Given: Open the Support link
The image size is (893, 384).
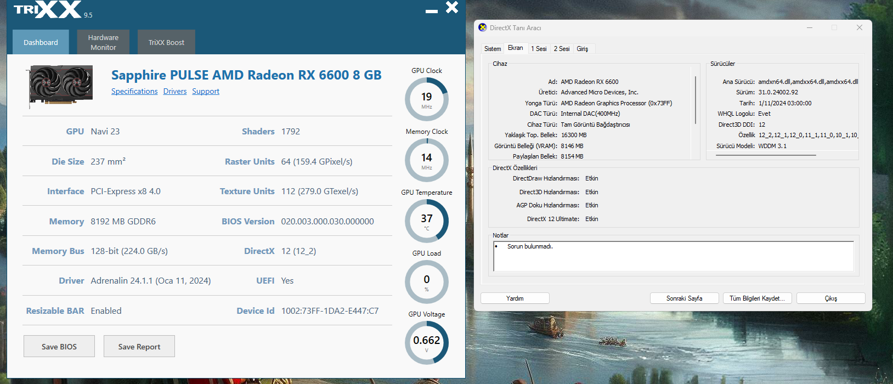Looking at the screenshot, I should (206, 91).
